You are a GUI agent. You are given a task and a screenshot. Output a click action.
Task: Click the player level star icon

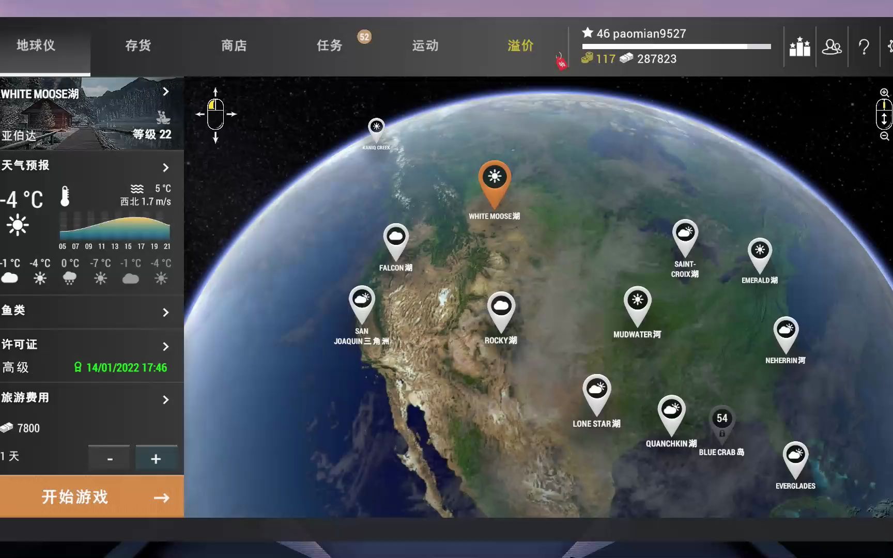588,33
